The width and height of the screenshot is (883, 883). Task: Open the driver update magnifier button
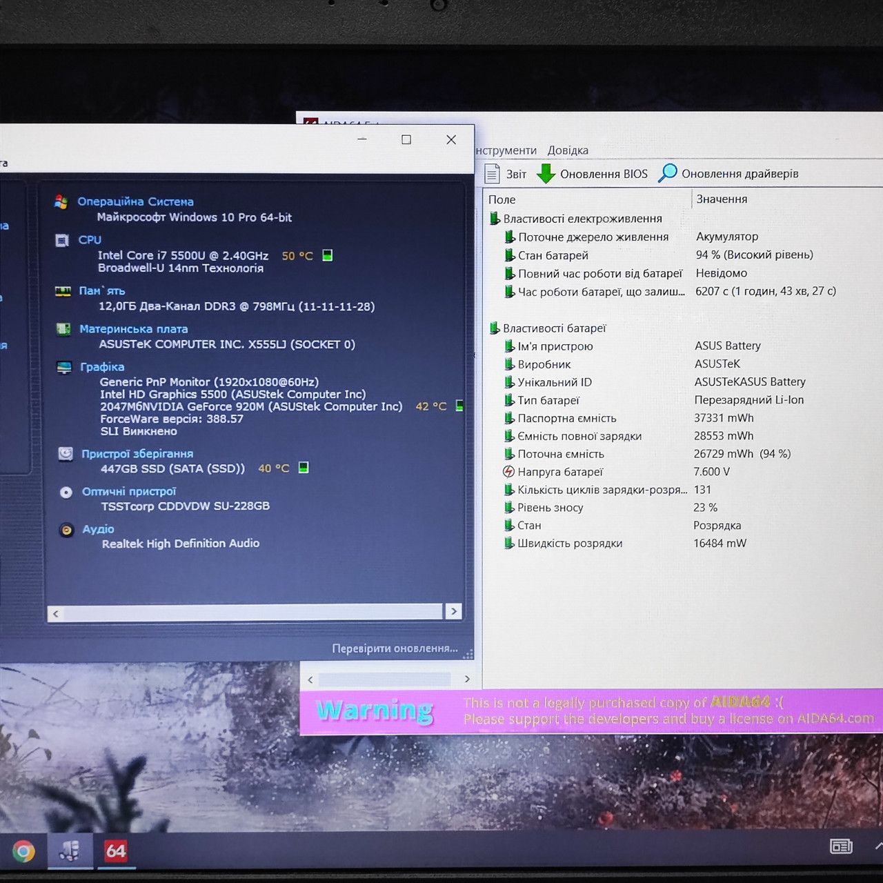(x=728, y=174)
